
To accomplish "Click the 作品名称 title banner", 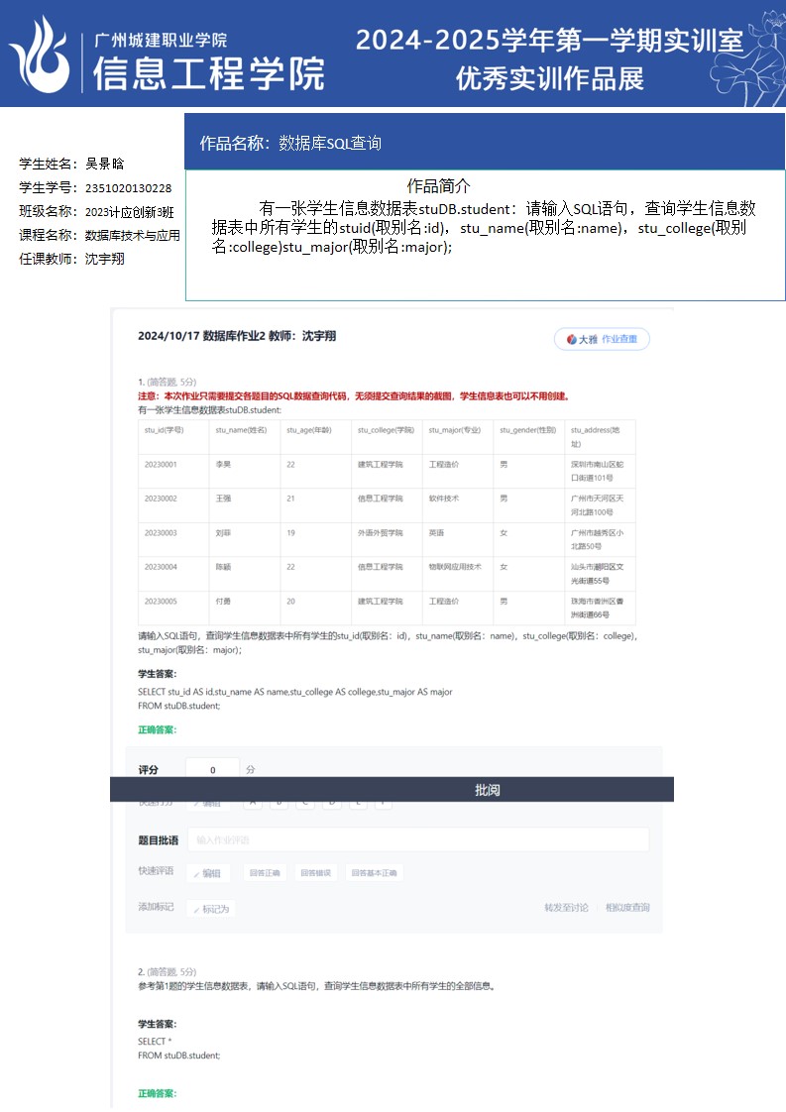I will coord(485,143).
